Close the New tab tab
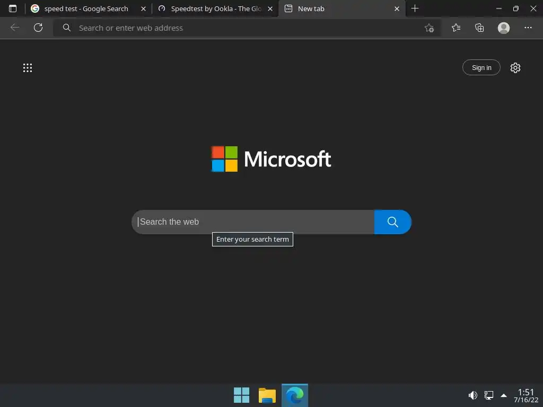 (x=397, y=8)
